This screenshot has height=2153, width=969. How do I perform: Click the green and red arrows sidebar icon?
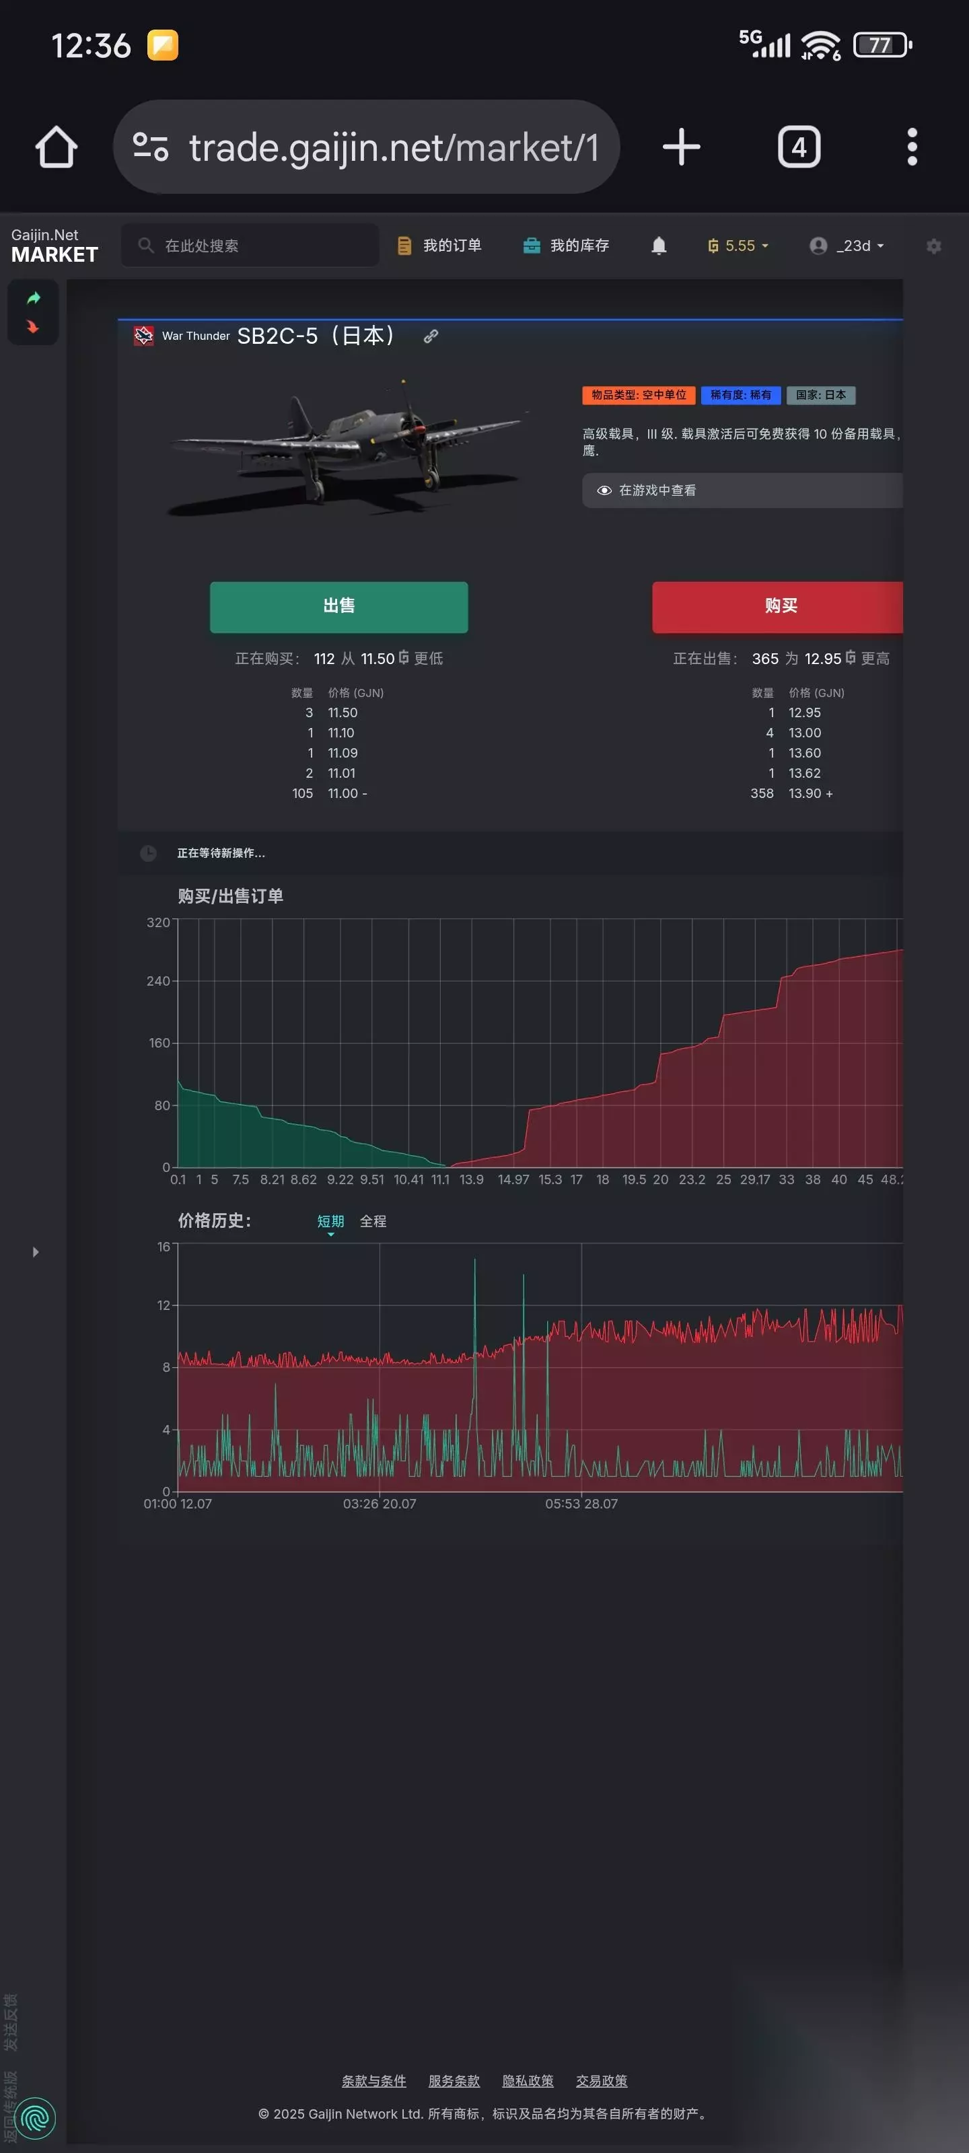point(34,312)
